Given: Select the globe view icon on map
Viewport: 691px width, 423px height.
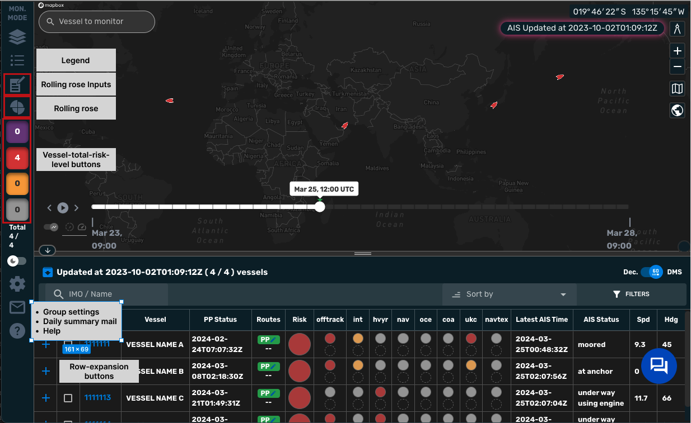Looking at the screenshot, I should [x=677, y=110].
